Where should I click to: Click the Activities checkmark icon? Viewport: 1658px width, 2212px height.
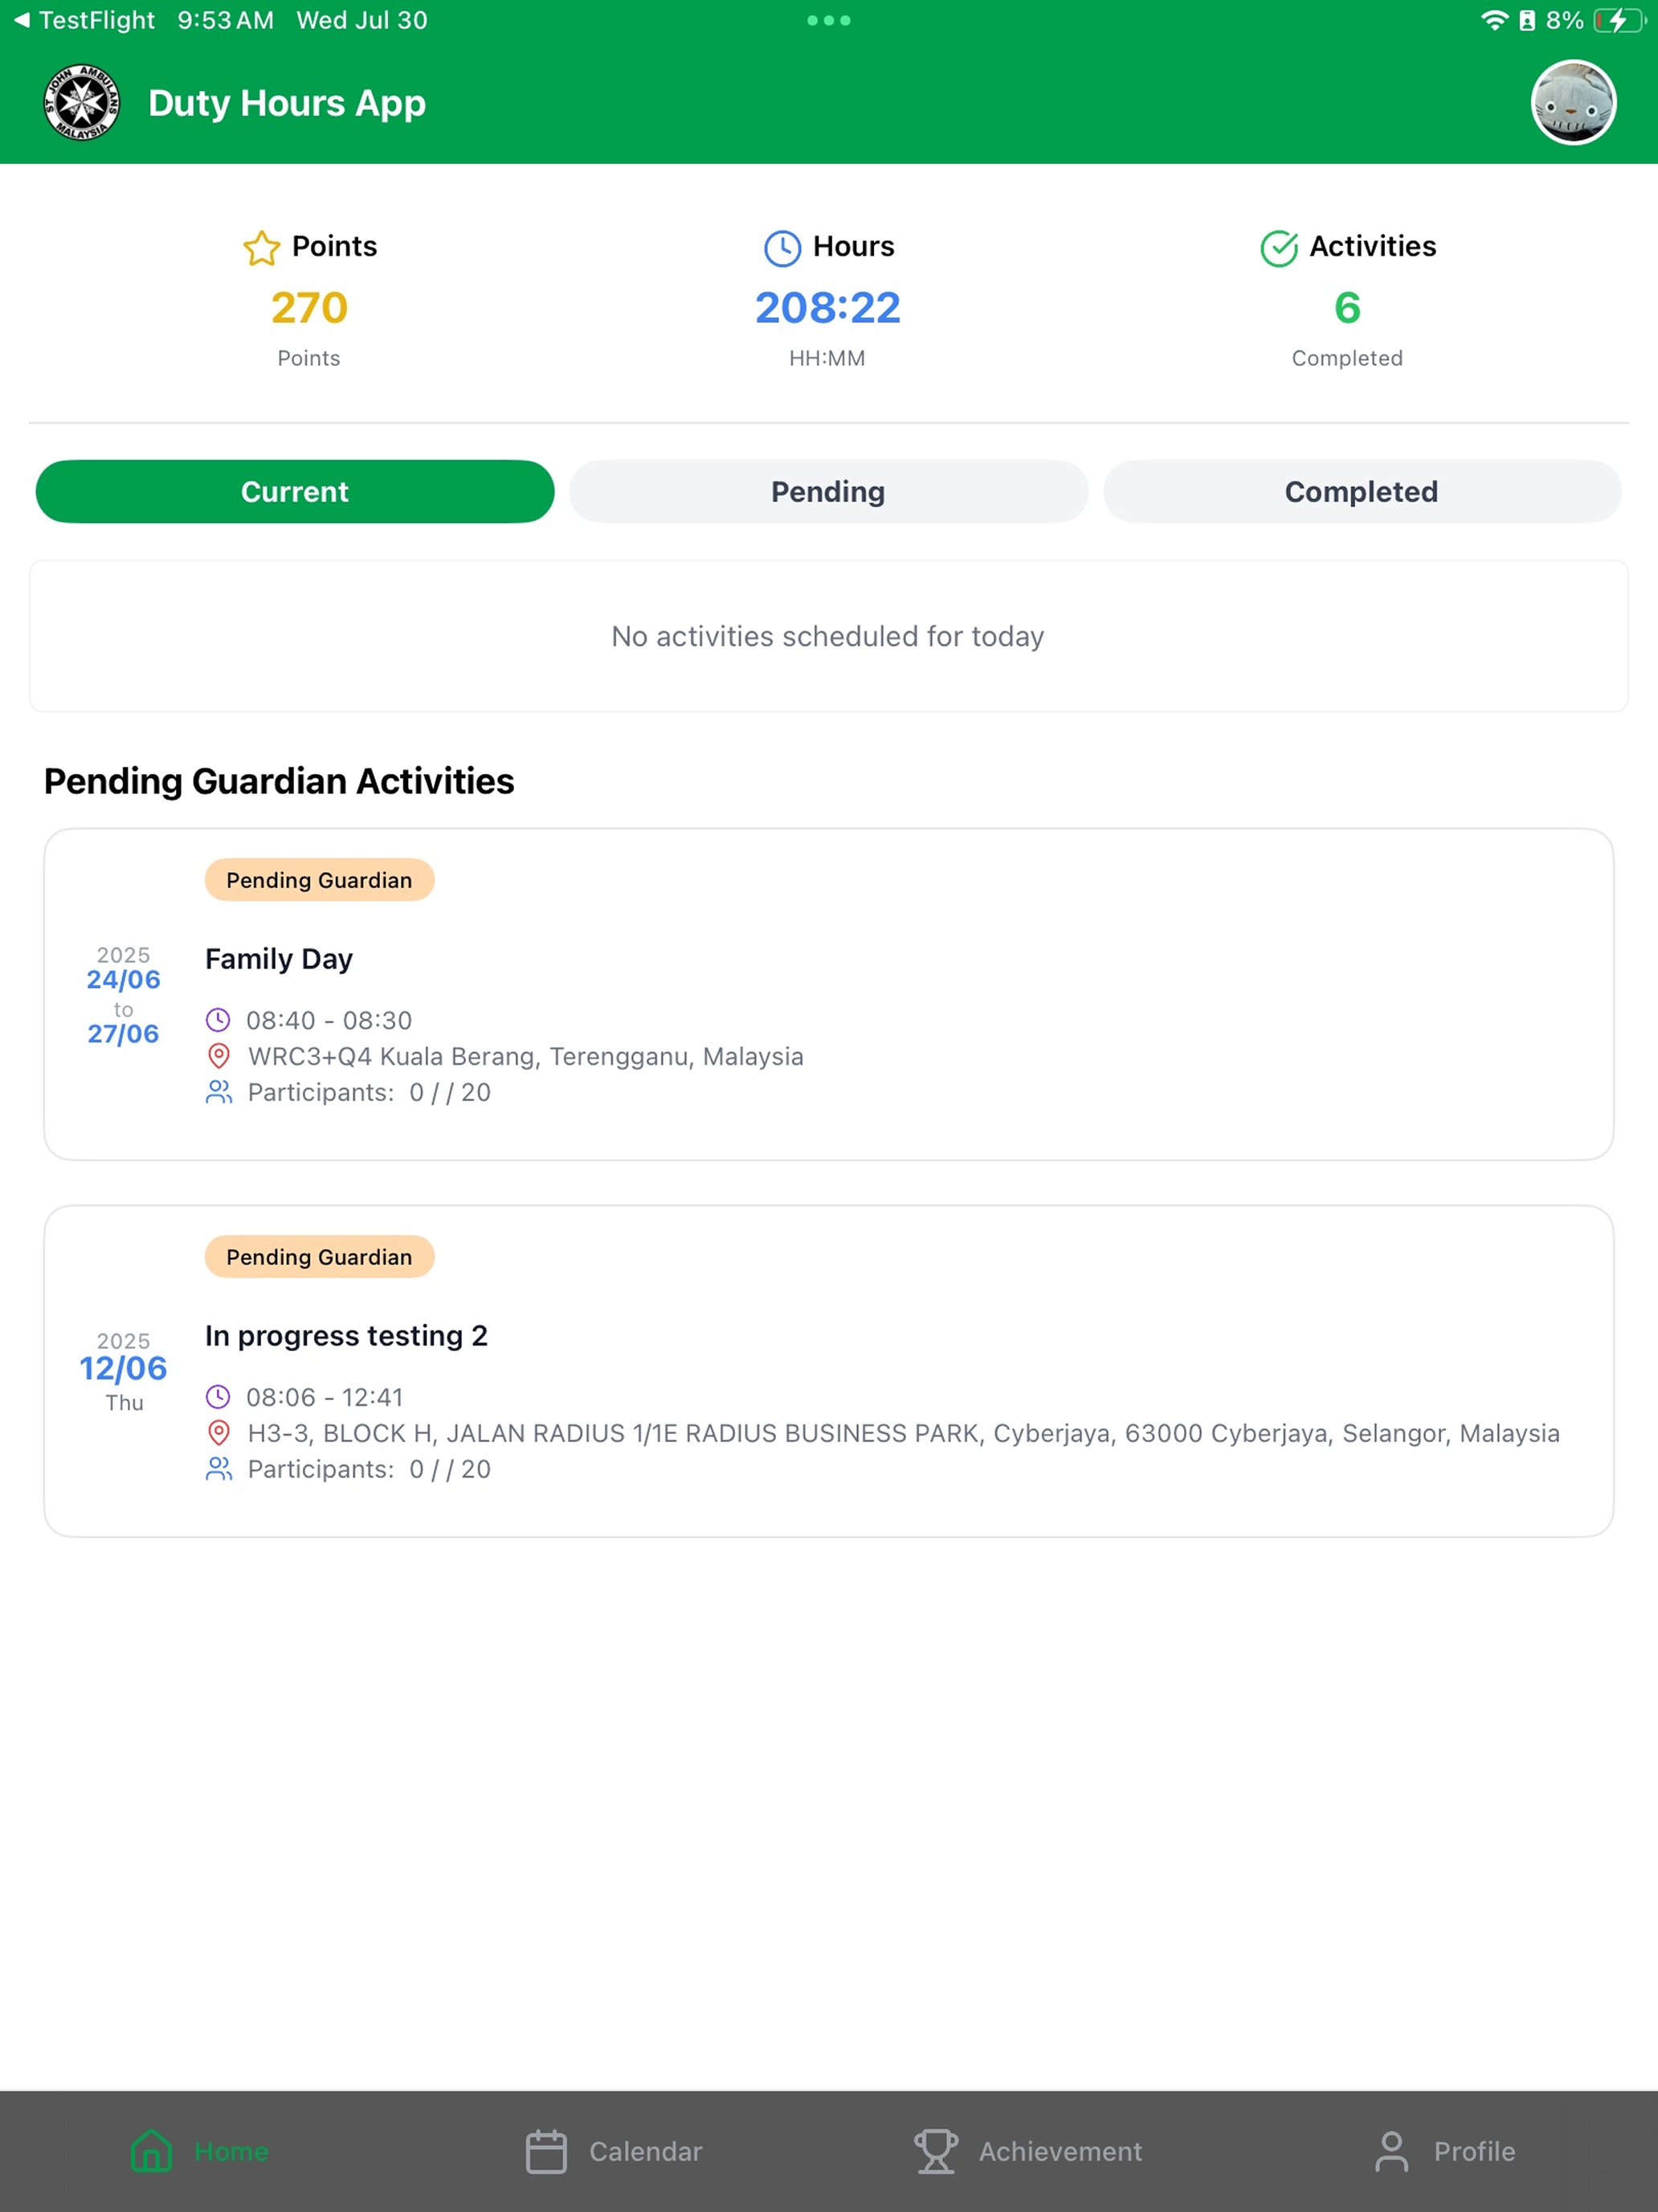coord(1279,248)
